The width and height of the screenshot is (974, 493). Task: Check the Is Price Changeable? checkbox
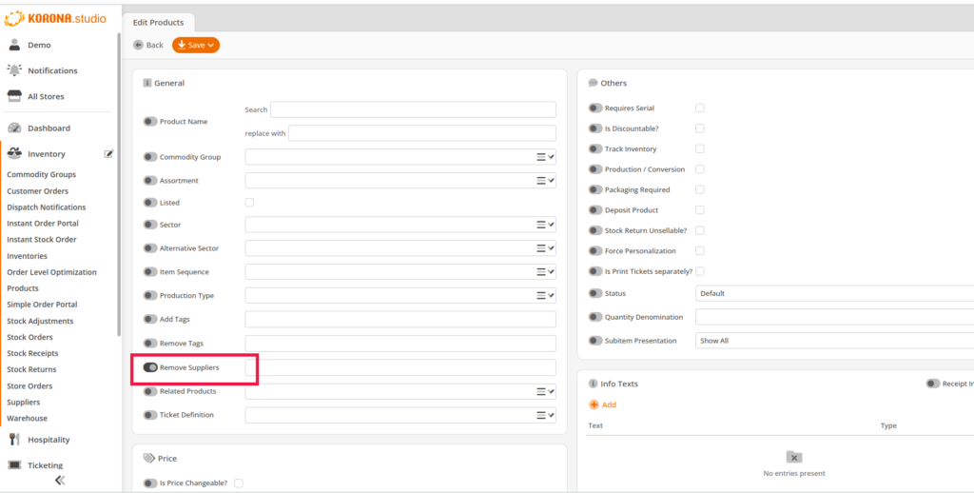point(239,483)
